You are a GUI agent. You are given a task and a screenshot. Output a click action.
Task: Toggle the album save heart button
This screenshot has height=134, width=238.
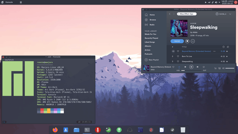pos(187,41)
